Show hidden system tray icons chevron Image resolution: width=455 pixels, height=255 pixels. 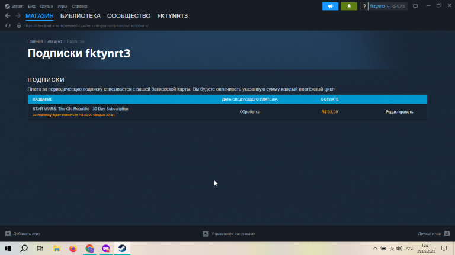click(375, 248)
